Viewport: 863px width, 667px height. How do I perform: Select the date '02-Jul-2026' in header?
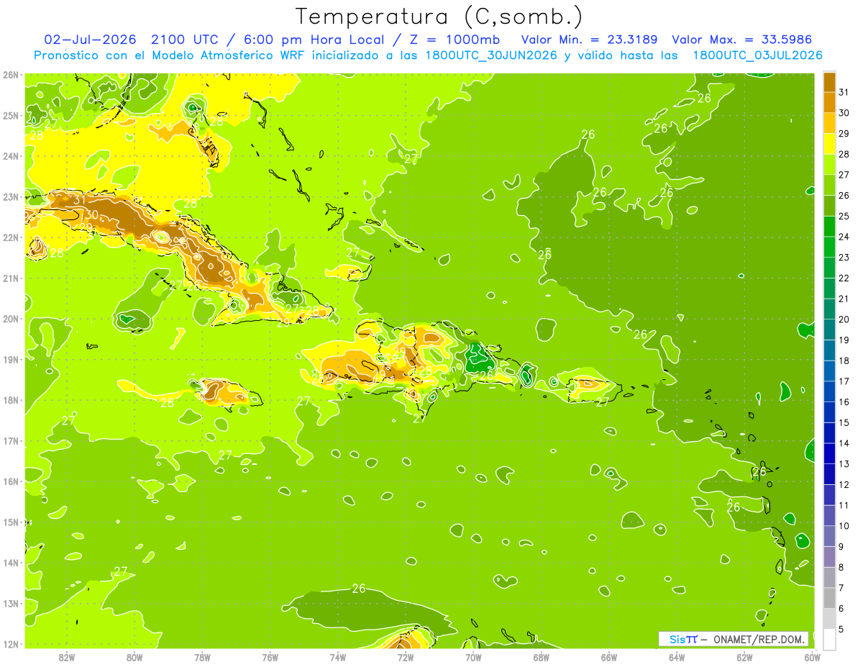(90, 39)
